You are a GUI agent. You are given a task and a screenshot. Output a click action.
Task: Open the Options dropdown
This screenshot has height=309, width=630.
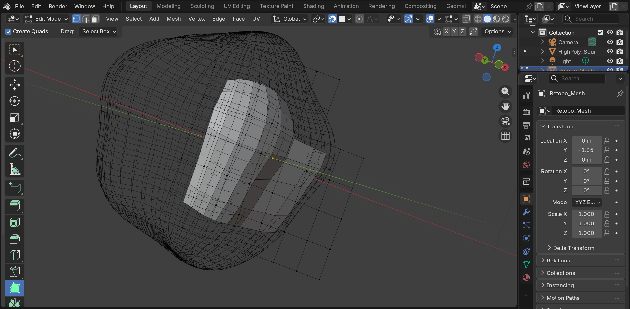coord(498,31)
